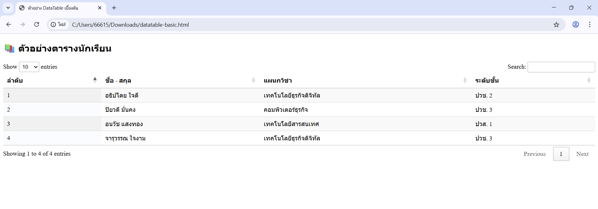
Task: Open a new tab with plus button
Action: click(x=114, y=8)
